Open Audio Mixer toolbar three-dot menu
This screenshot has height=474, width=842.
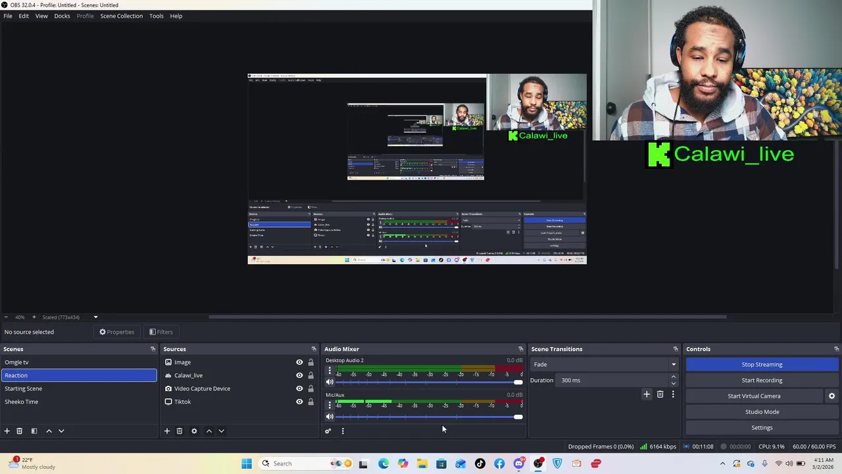pos(342,431)
